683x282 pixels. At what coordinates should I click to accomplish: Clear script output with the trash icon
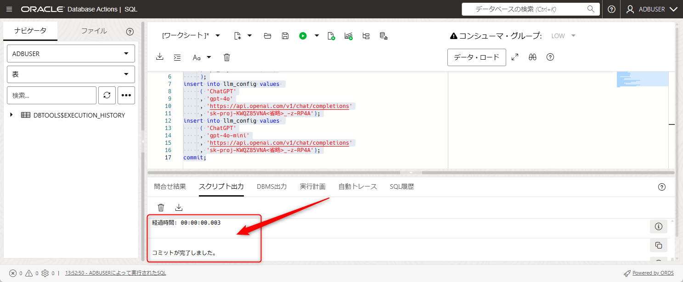(161, 208)
